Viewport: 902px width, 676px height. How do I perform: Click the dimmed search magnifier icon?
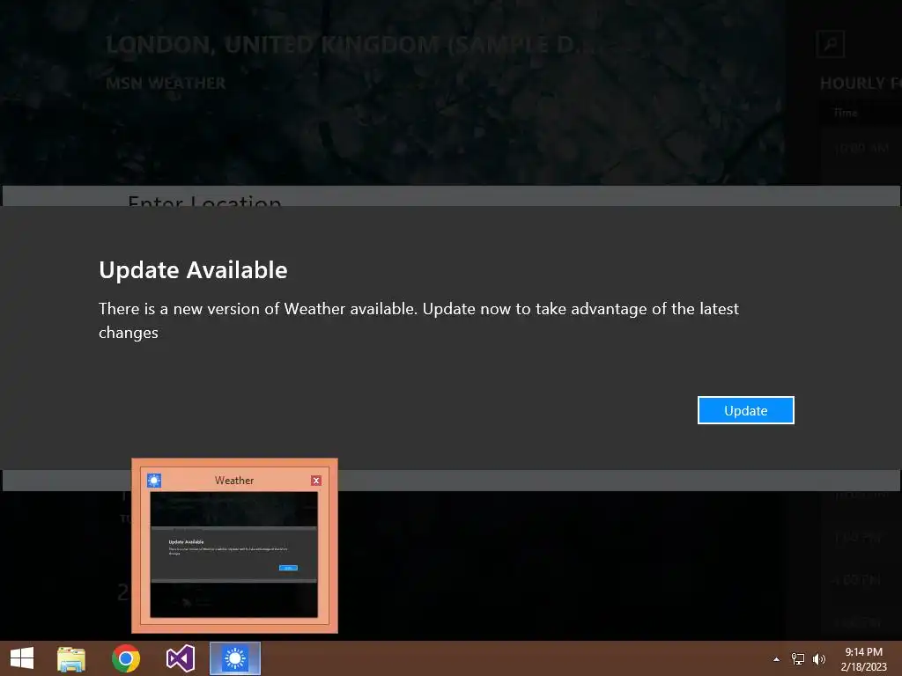[830, 44]
